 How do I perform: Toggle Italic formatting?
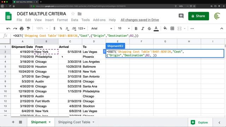[x=143, y=29]
